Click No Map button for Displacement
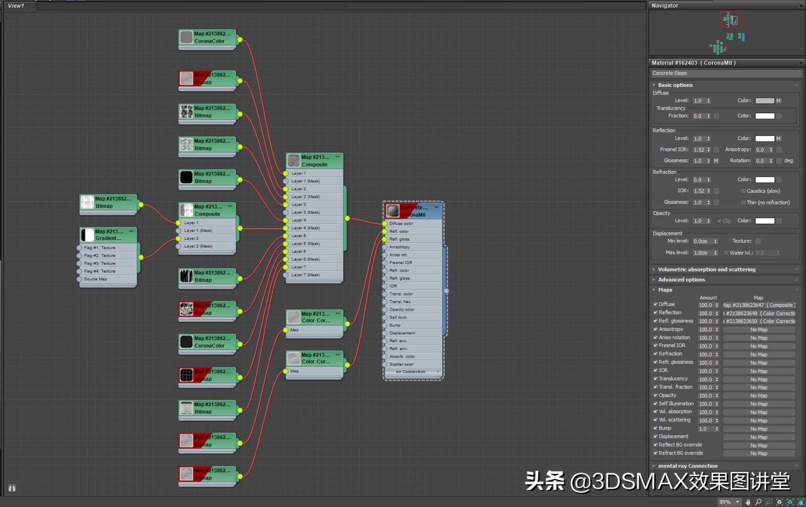 [x=759, y=437]
